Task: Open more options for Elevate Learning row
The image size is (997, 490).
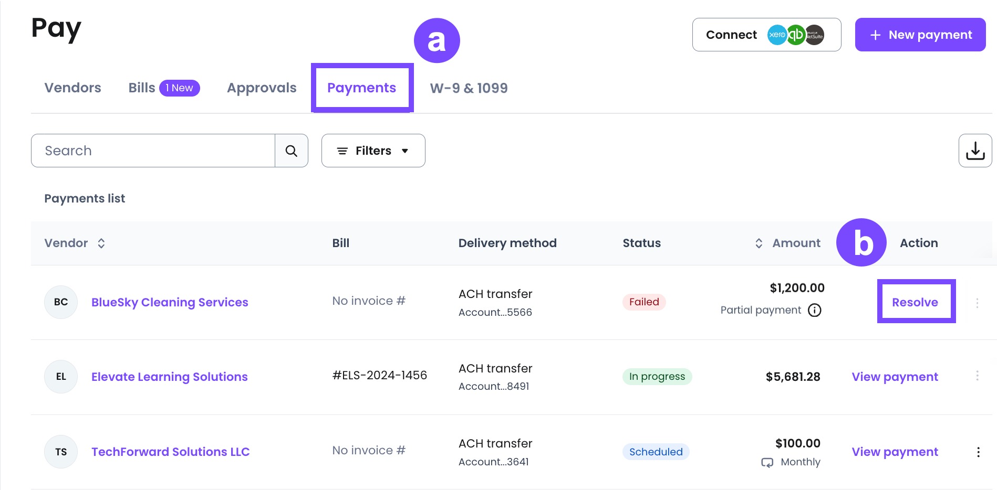Action: click(977, 376)
